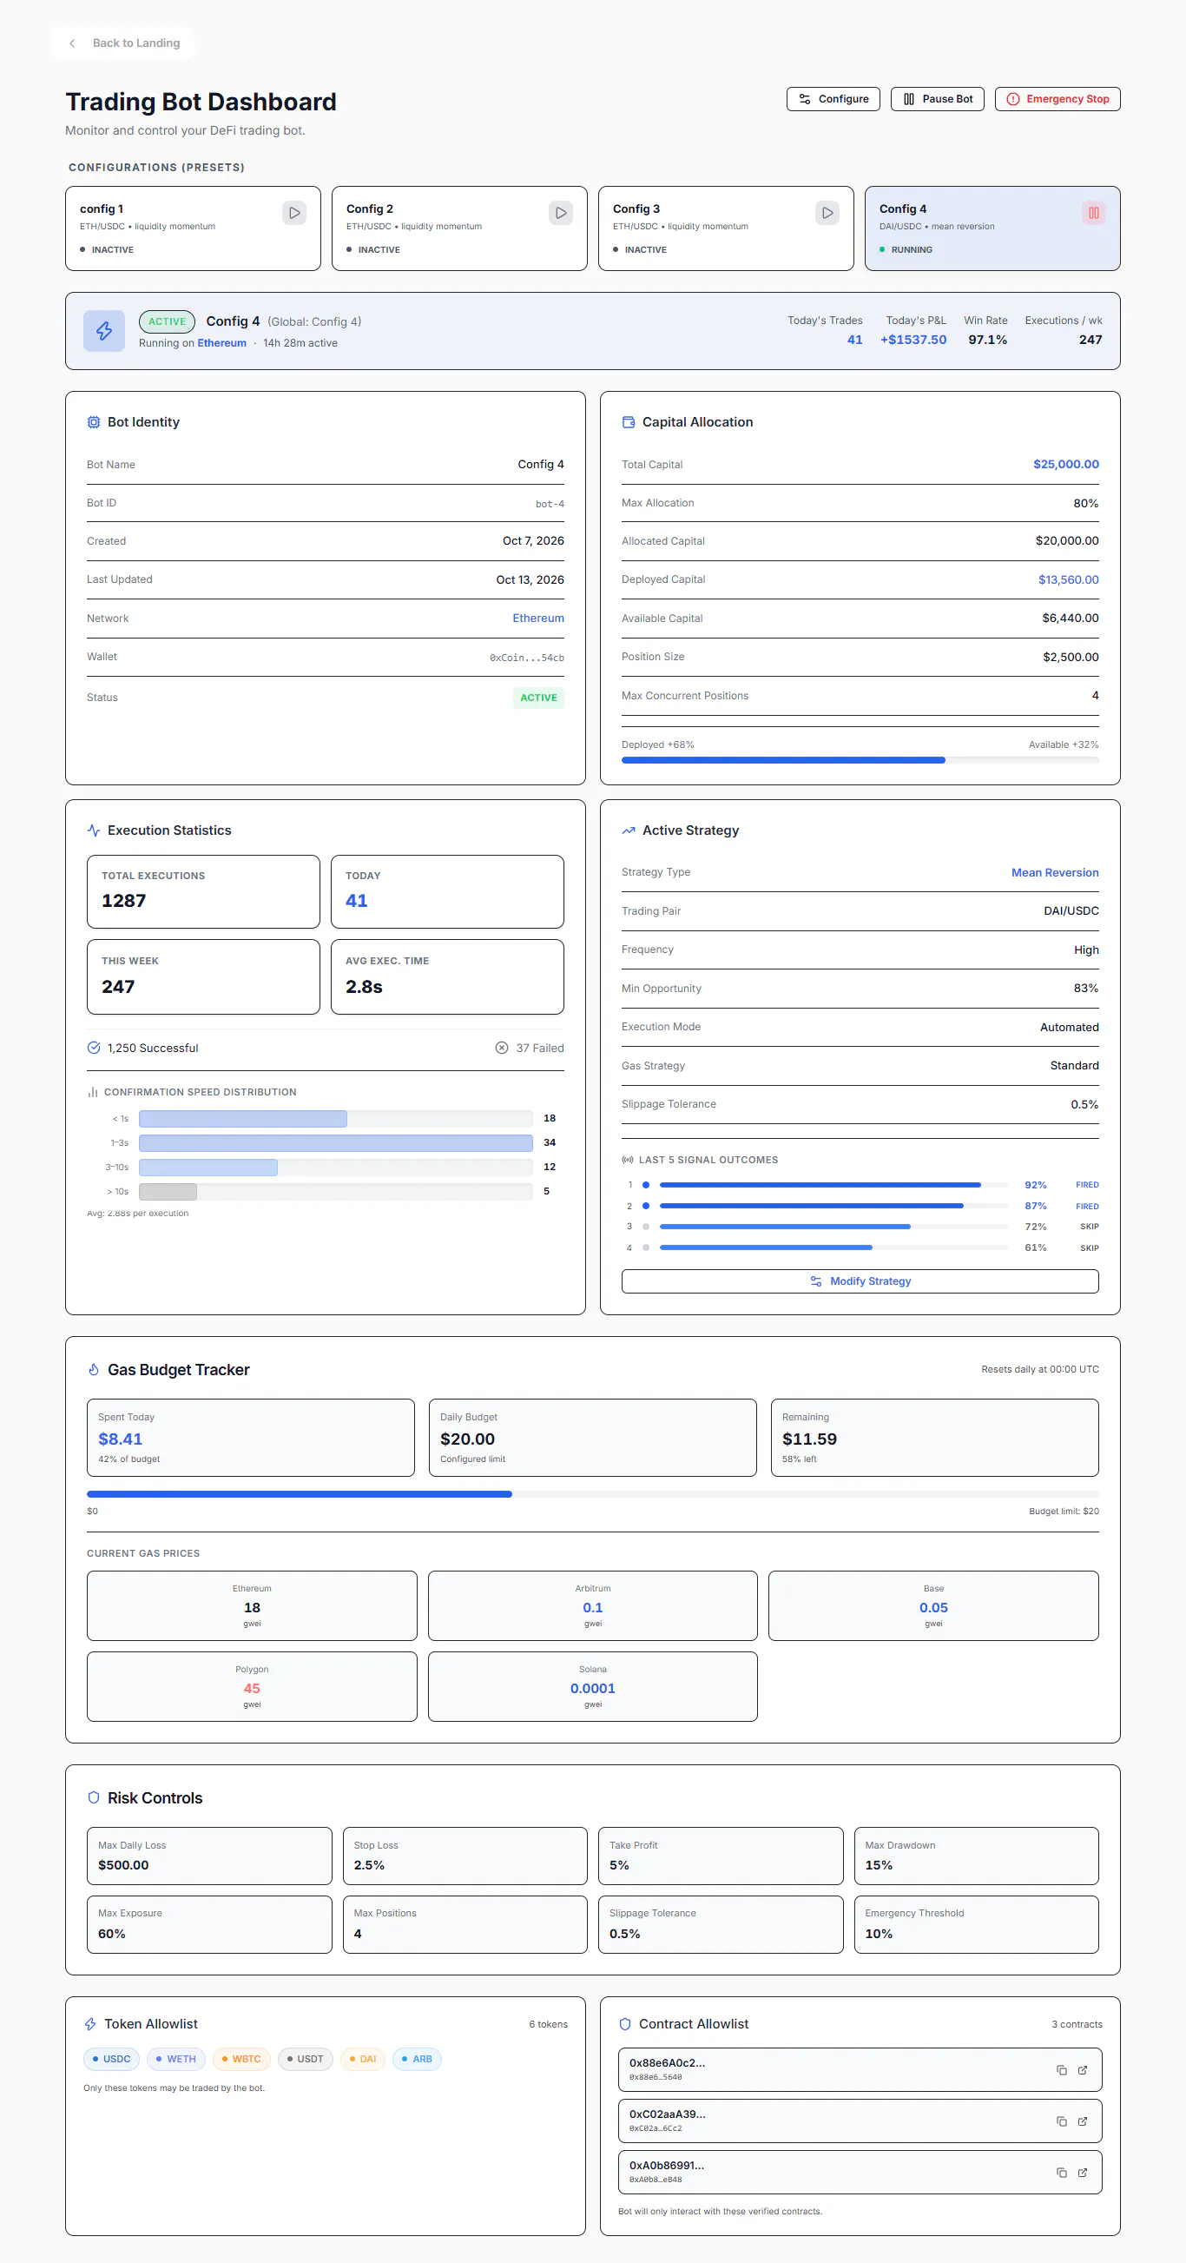Start Config 3 with its play icon

827,213
